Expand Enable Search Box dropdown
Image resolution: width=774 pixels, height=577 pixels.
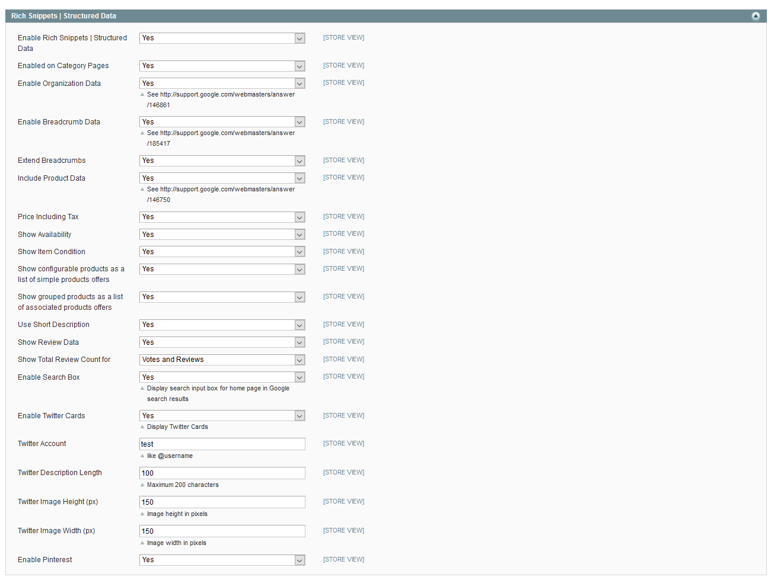coord(222,377)
